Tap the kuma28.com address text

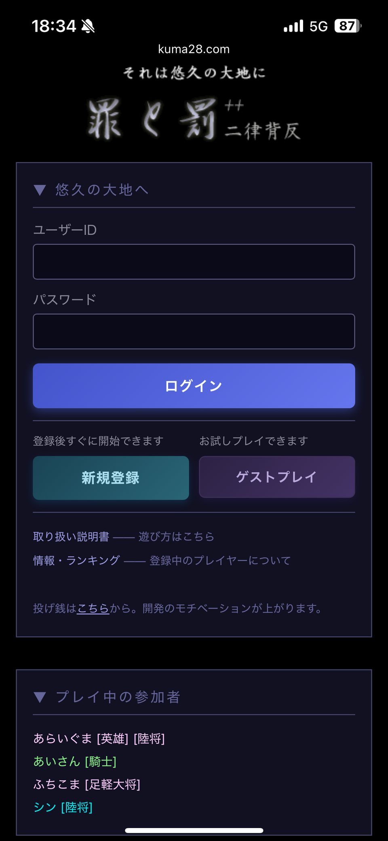[x=194, y=49]
